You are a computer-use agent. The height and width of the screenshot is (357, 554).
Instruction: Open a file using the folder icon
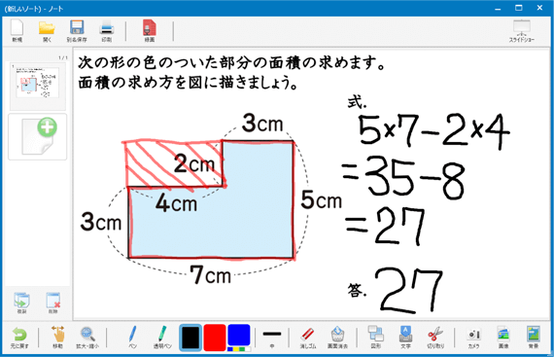[x=47, y=31]
